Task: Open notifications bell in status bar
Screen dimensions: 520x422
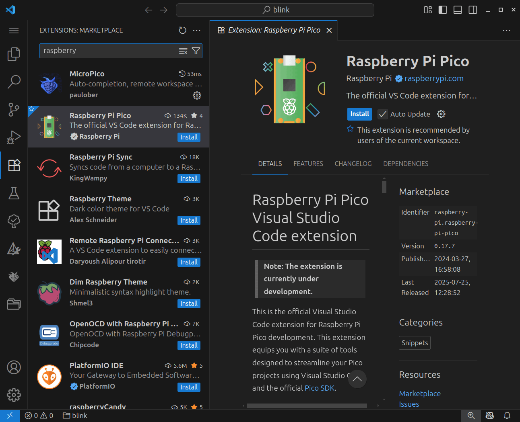Action: pos(507,416)
